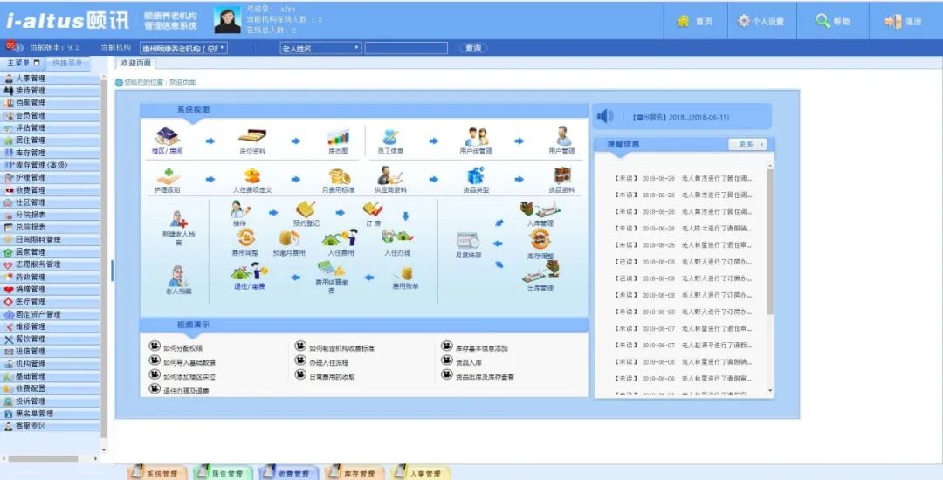Click the 房态图 chart icon
Screen dimensions: 943x480
pos(338,137)
